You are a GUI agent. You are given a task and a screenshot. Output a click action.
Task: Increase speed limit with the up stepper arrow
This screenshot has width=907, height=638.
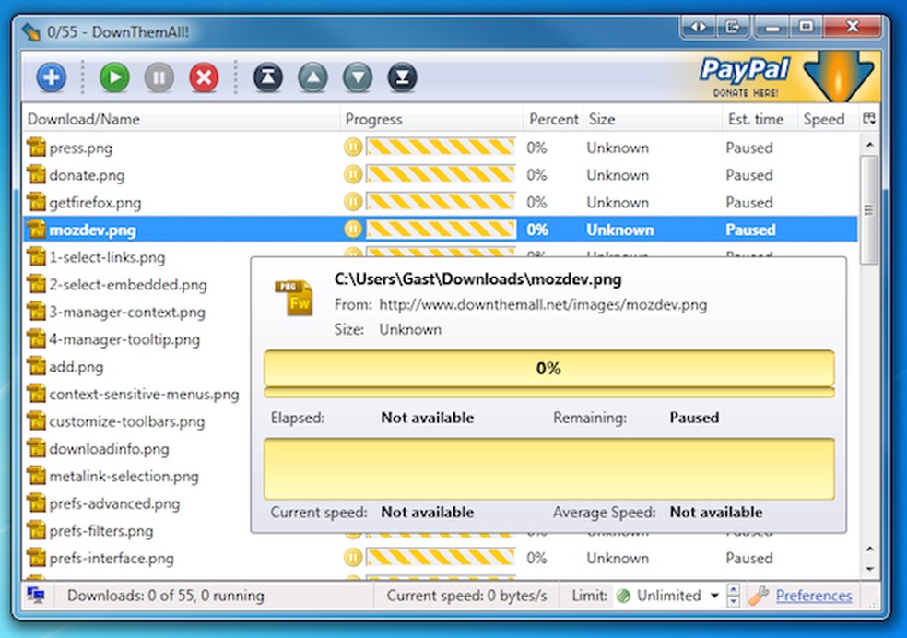coord(734,590)
